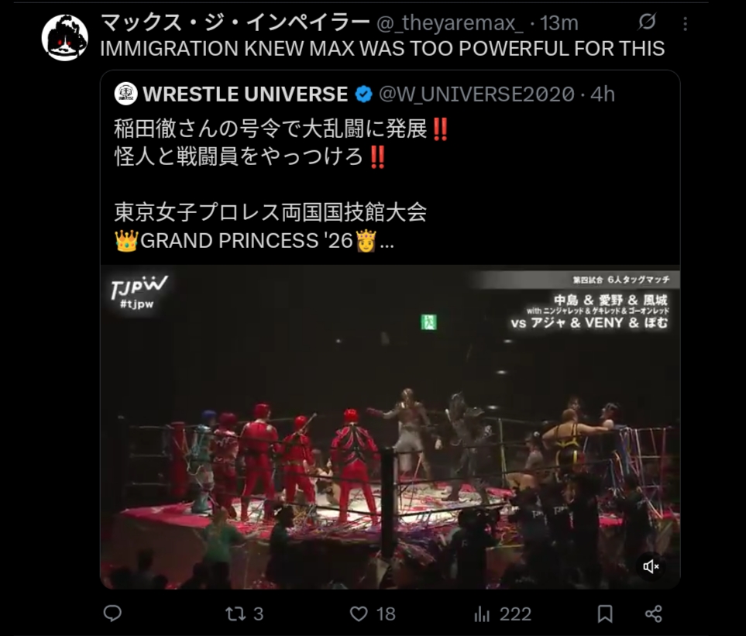Play the TJPW wrestling video
Image resolution: width=746 pixels, height=636 pixels.
(x=390, y=427)
